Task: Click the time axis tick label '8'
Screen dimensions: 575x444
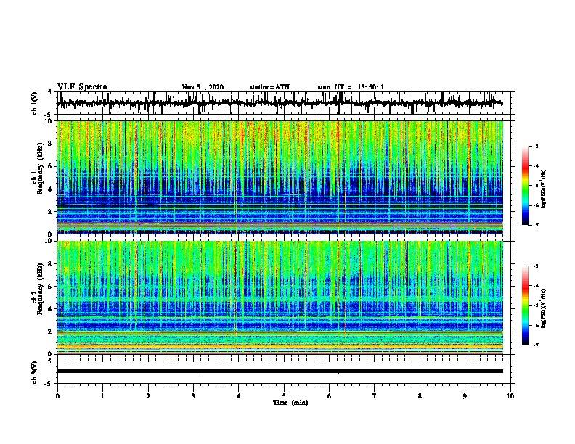Action: [x=420, y=396]
